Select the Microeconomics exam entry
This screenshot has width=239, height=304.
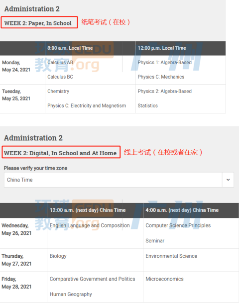(x=164, y=279)
